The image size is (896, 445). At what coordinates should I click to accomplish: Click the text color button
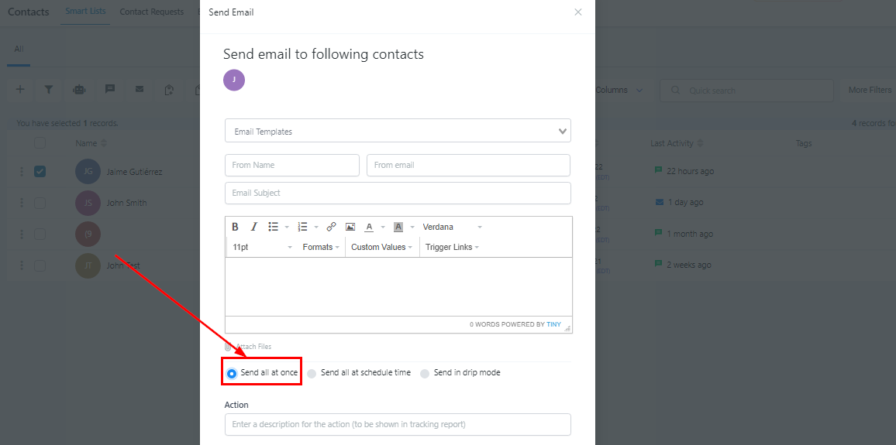(370, 227)
